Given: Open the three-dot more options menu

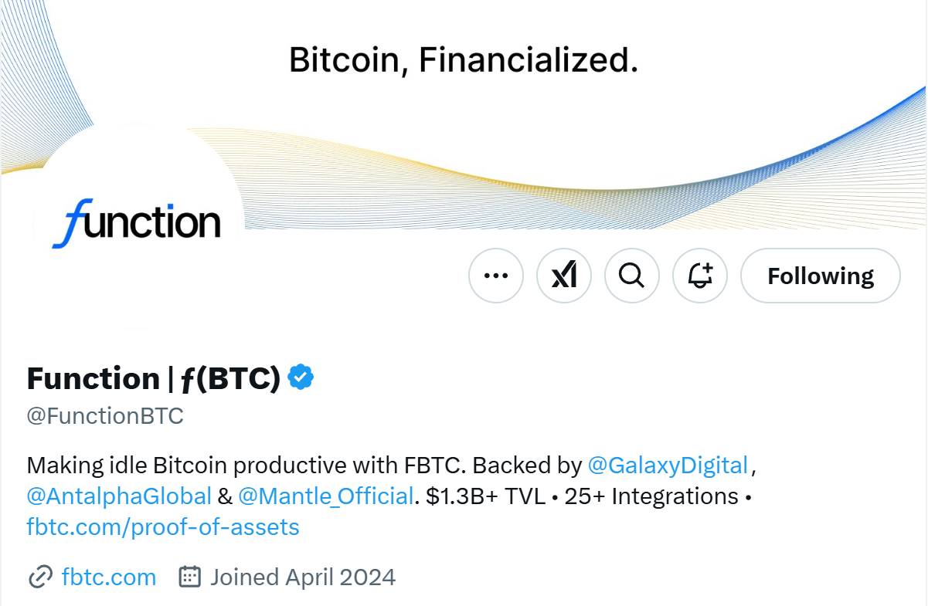Looking at the screenshot, I should tap(496, 276).
